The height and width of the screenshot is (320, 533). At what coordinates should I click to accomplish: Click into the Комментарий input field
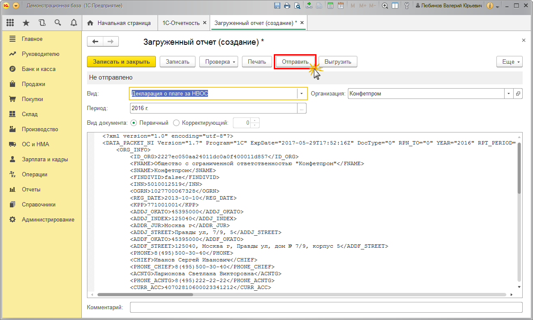pyautogui.click(x=326, y=308)
